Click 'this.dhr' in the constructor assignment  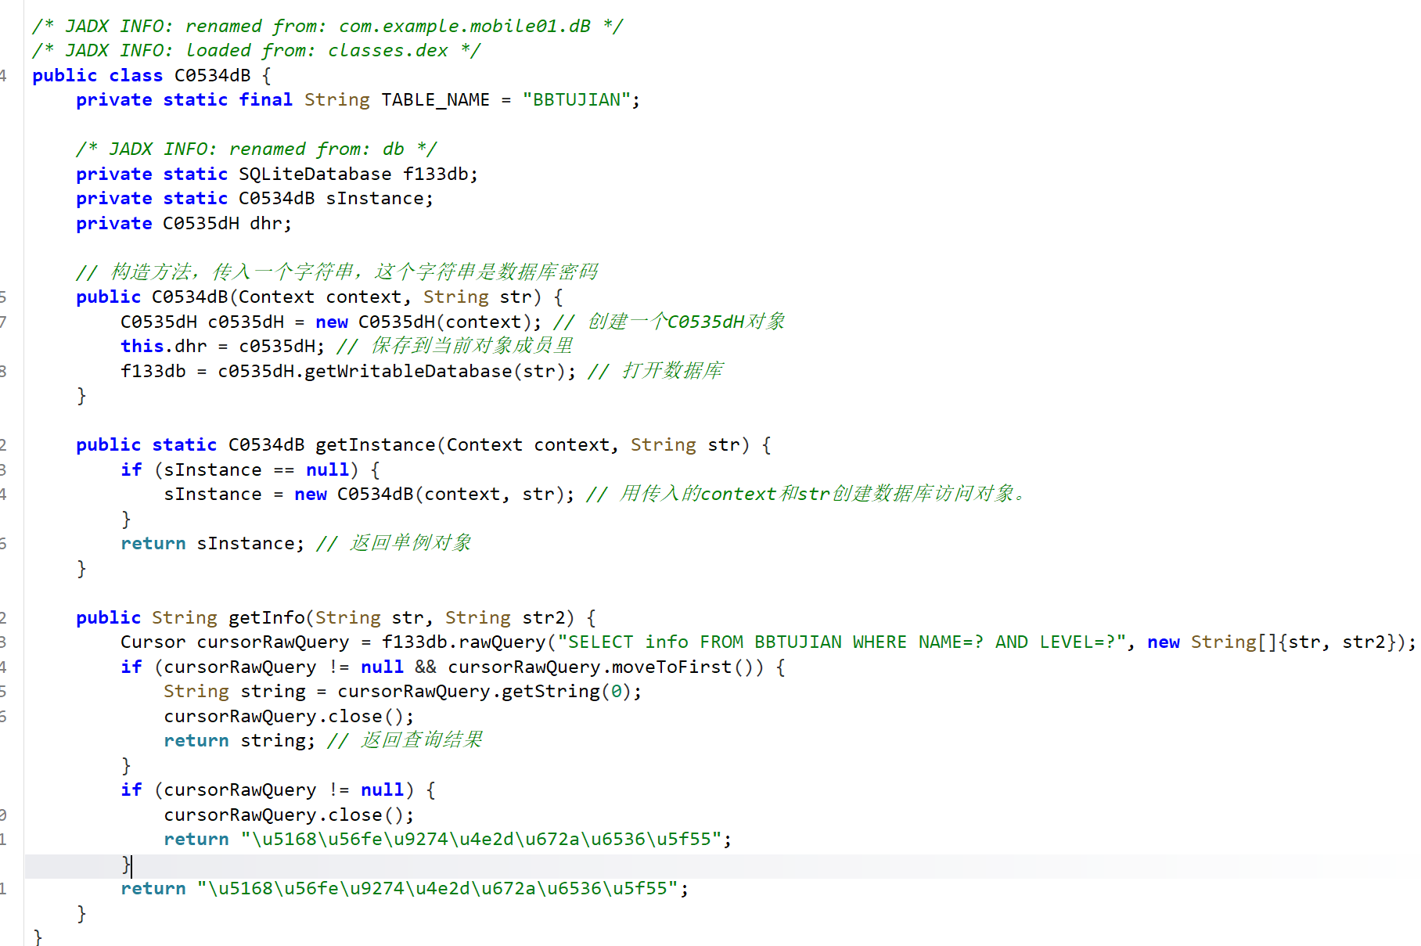coord(164,347)
